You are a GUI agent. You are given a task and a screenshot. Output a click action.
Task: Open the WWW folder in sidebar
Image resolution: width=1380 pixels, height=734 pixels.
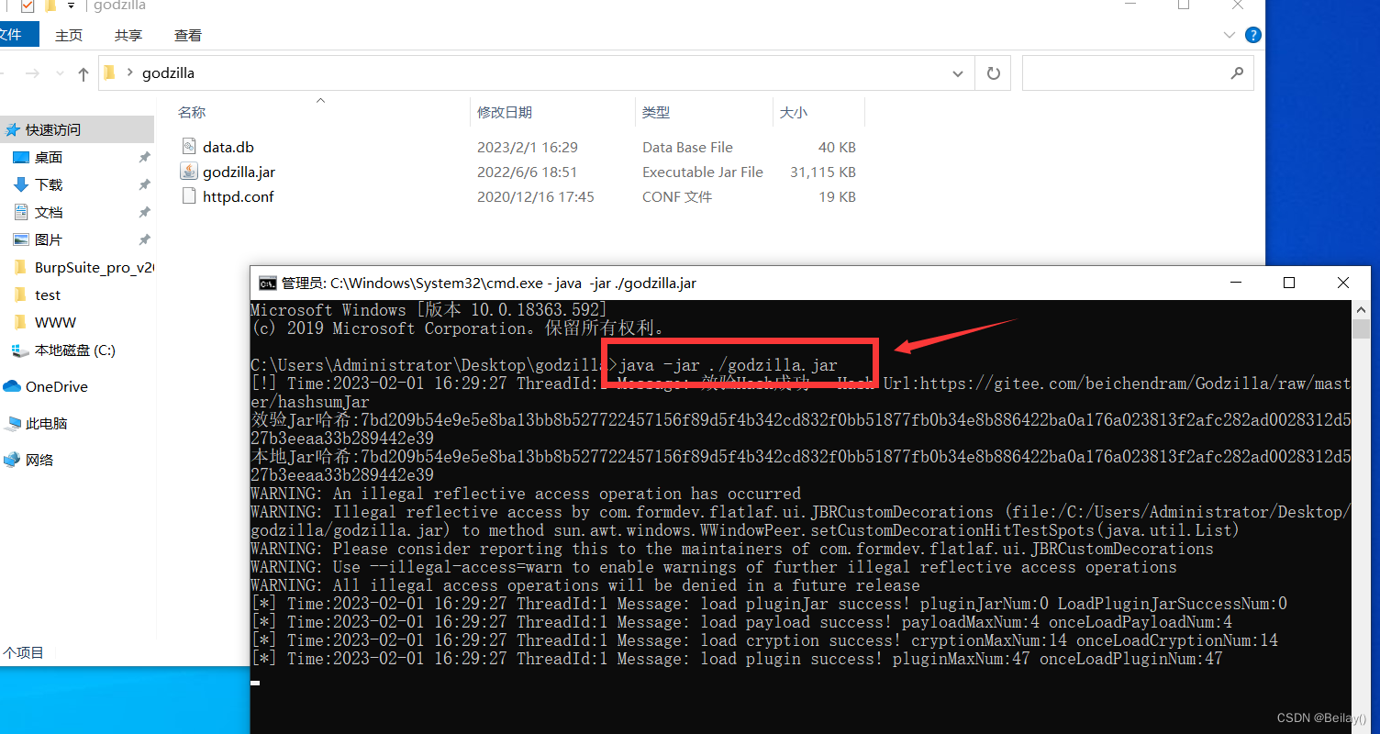click(56, 323)
